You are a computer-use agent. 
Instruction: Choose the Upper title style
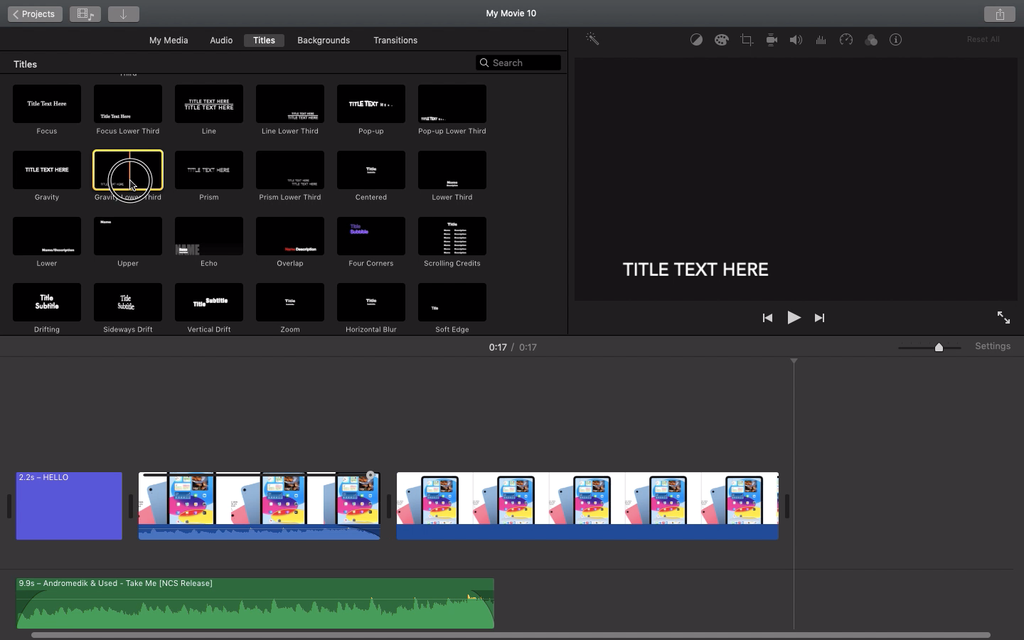coord(128,236)
